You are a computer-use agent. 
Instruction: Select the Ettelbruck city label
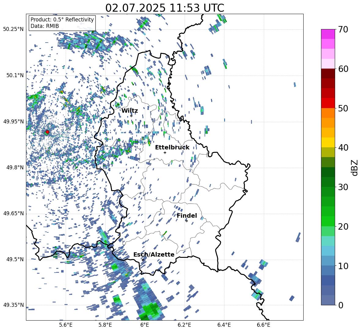(172, 148)
